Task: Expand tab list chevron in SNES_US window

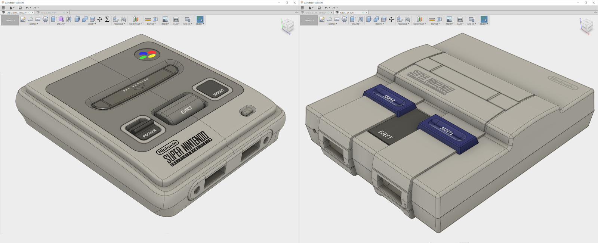Action: [x=595, y=13]
